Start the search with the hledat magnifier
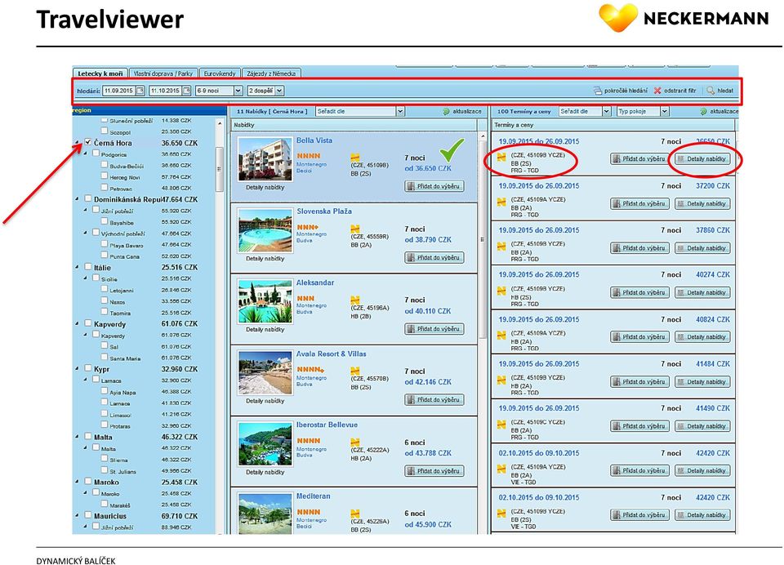The height and width of the screenshot is (565, 784). pyautogui.click(x=720, y=91)
